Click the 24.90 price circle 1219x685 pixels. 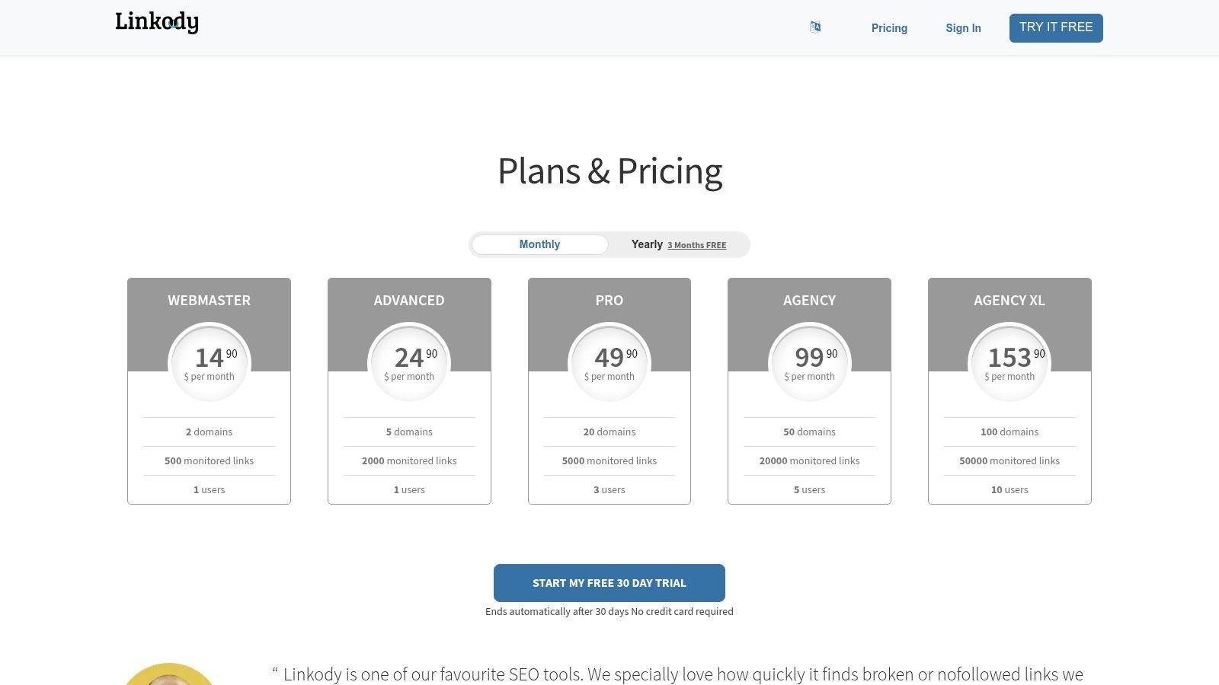point(409,363)
